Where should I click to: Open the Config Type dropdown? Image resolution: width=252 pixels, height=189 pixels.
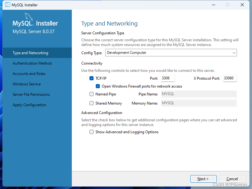point(171,53)
